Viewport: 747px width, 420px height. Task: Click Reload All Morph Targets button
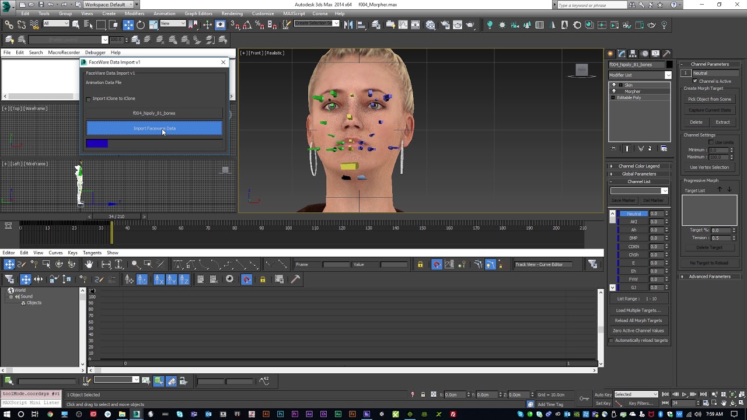coord(638,320)
